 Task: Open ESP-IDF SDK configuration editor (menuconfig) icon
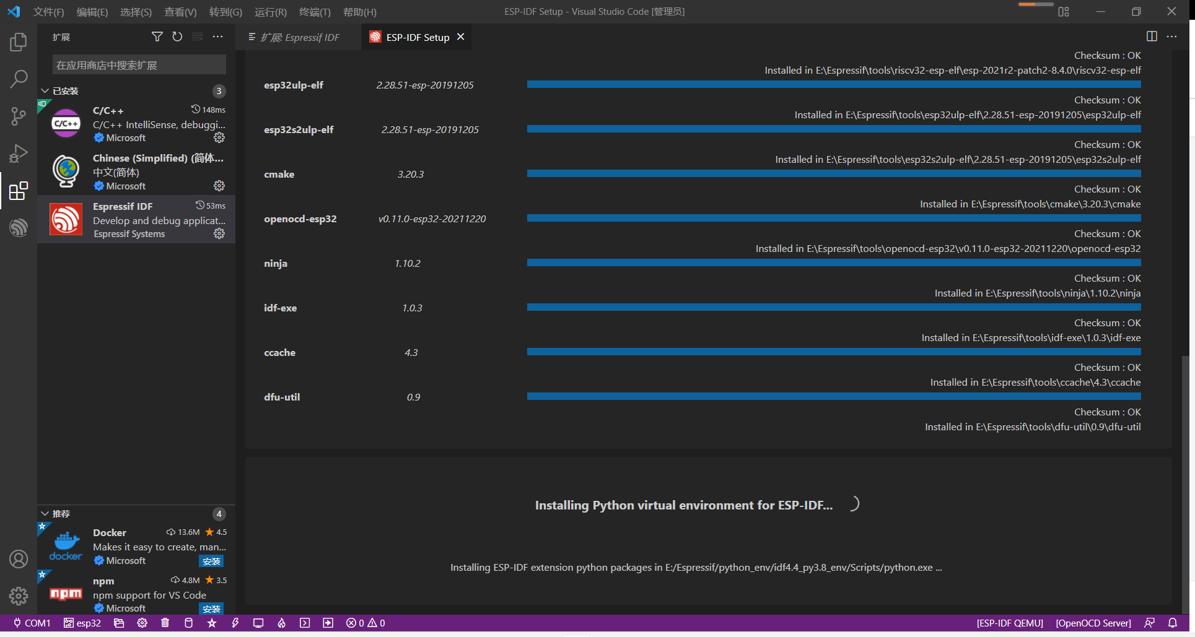[x=142, y=623]
